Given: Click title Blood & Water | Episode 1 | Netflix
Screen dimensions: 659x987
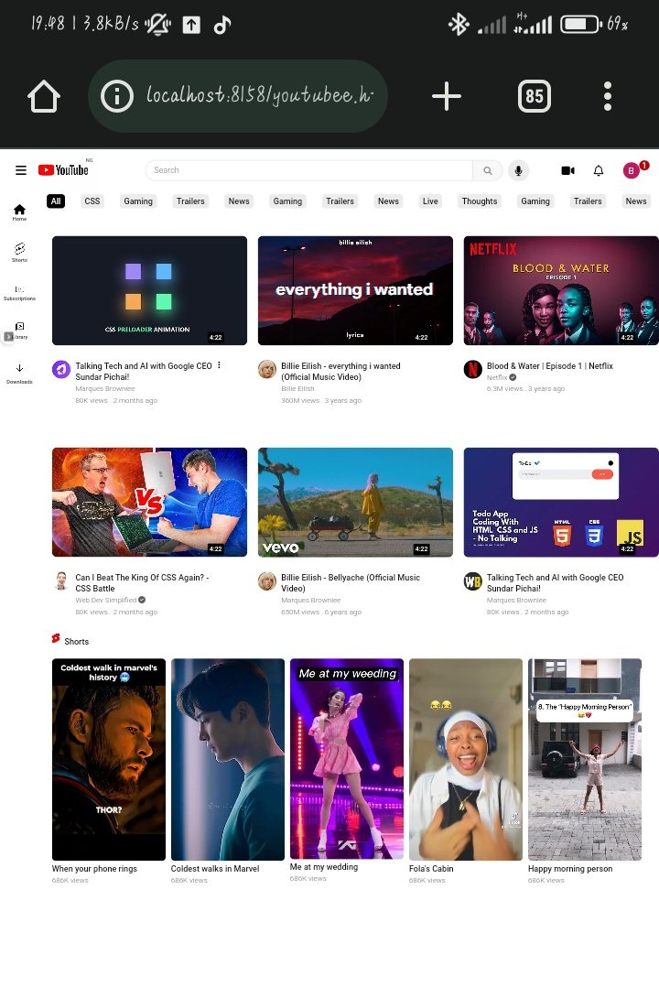Looking at the screenshot, I should tap(549, 365).
